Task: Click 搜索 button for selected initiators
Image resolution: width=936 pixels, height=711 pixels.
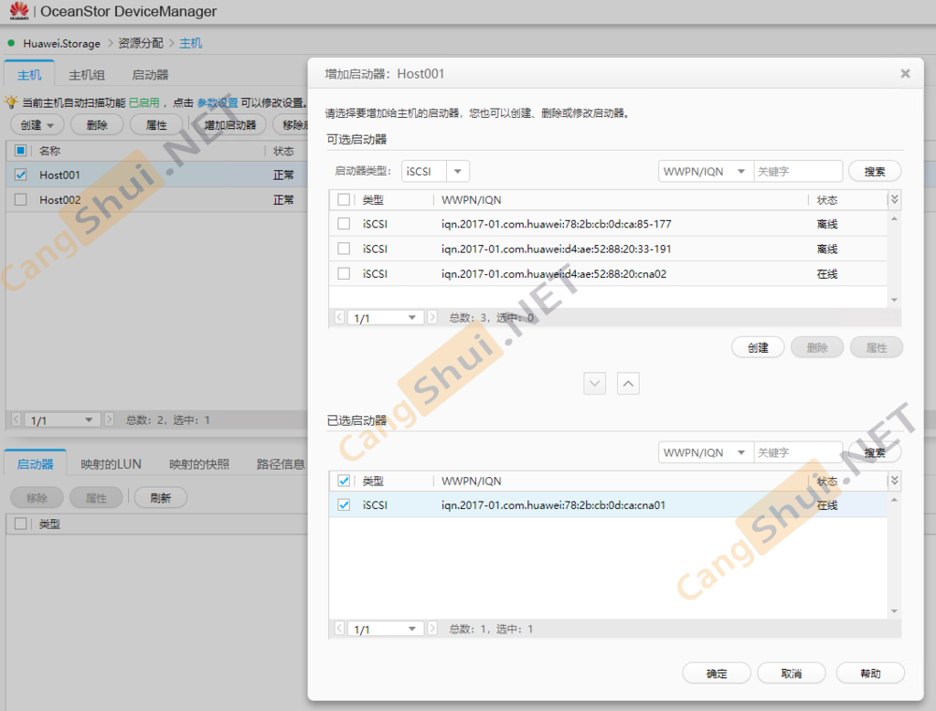Action: pyautogui.click(x=875, y=452)
